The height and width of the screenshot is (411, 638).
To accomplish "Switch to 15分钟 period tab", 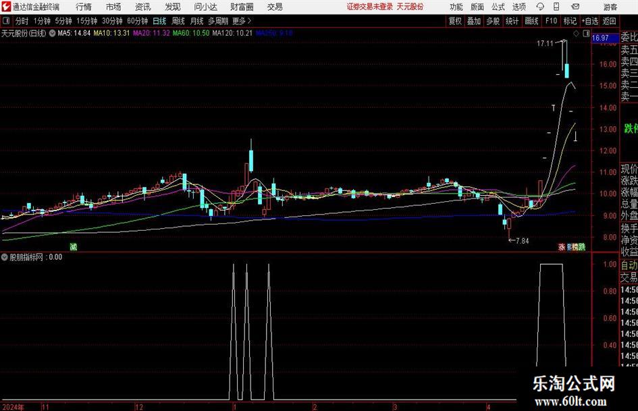I will [86, 21].
